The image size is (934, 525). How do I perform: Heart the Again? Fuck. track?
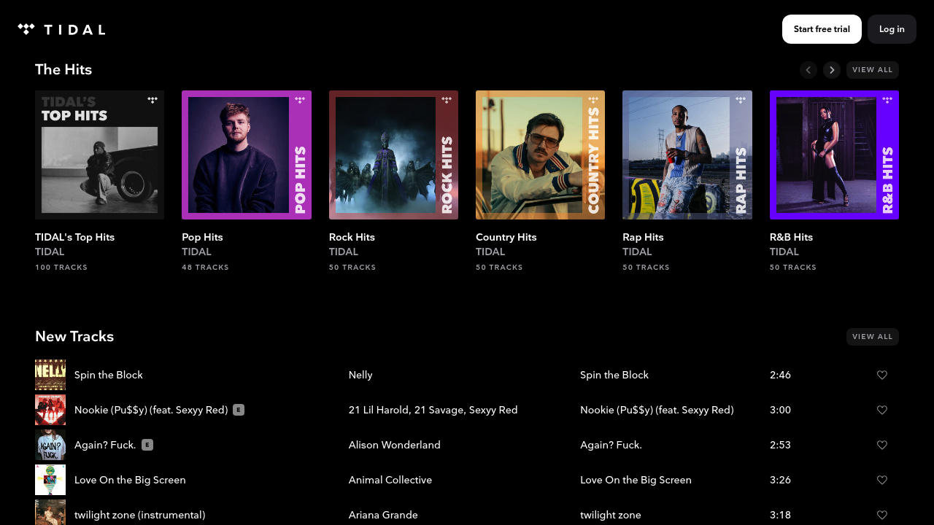(881, 445)
